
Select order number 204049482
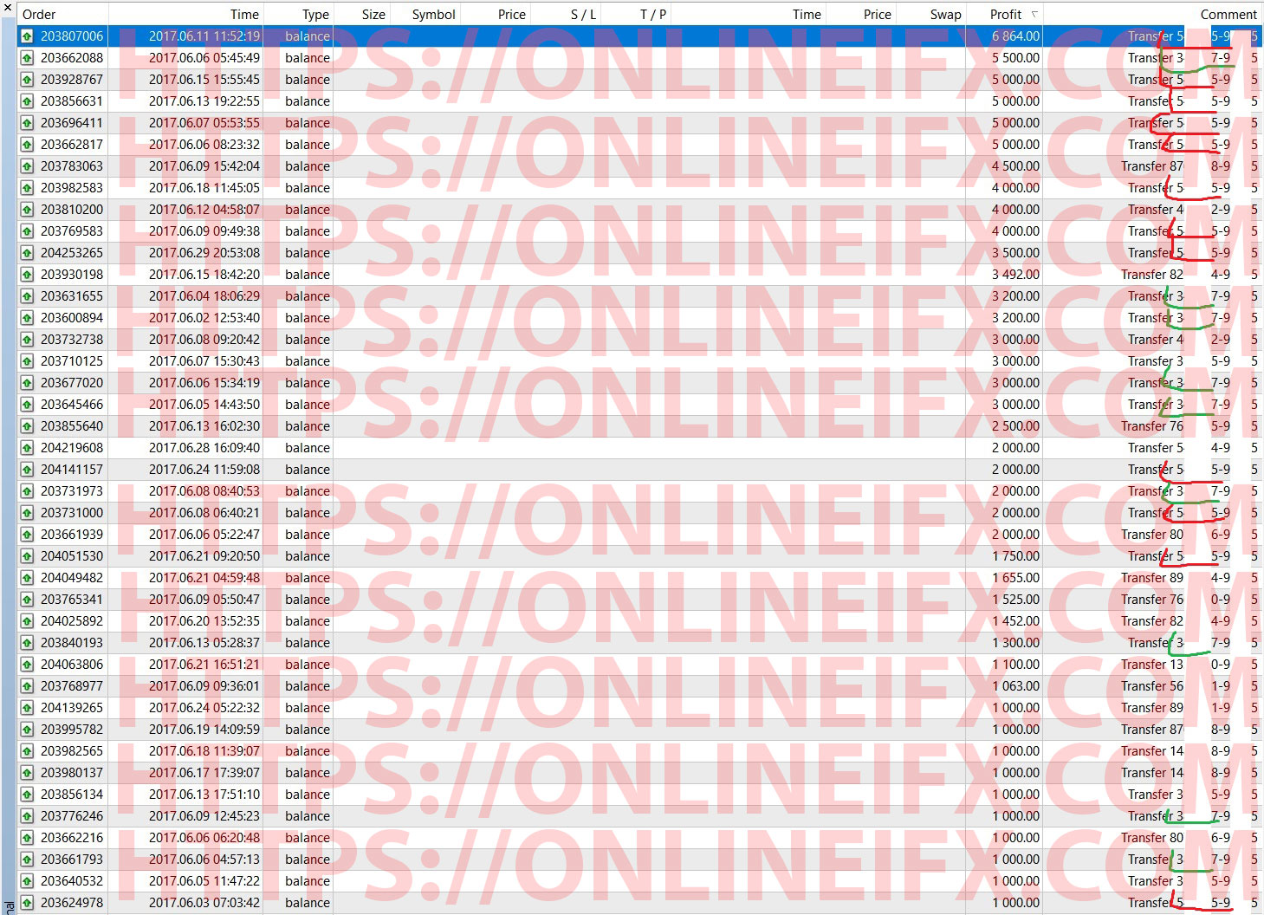(x=72, y=578)
